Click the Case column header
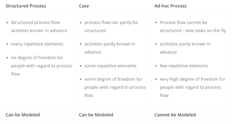This screenshot has height=124, width=232. (x=84, y=6)
